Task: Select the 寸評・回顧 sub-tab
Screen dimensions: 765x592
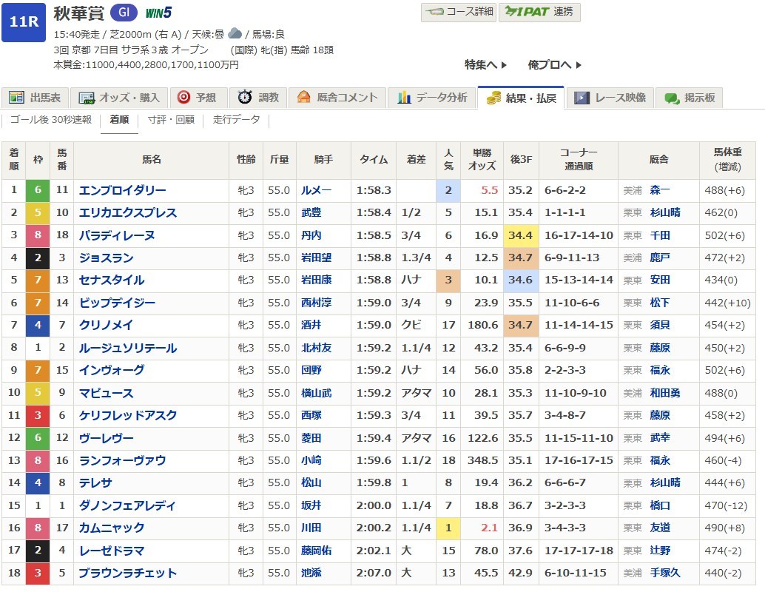Action: [170, 120]
